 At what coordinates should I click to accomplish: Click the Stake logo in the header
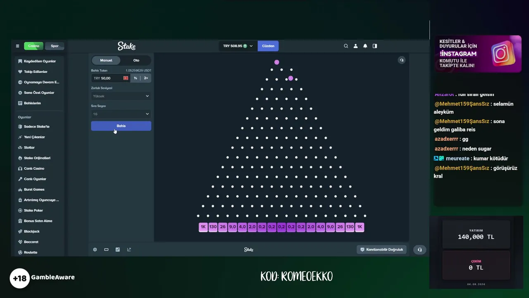(126, 46)
